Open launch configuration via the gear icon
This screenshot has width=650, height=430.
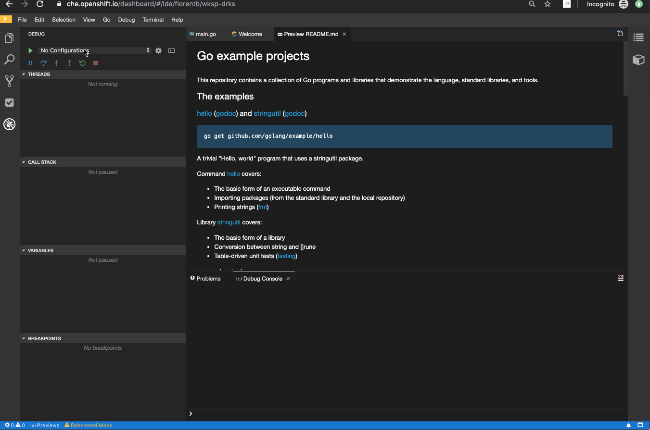coord(158,50)
